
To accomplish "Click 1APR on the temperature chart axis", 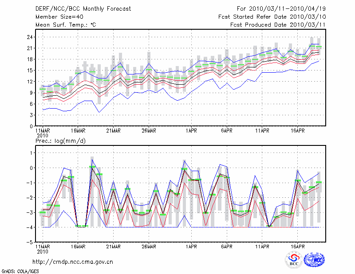I will click(x=191, y=131).
